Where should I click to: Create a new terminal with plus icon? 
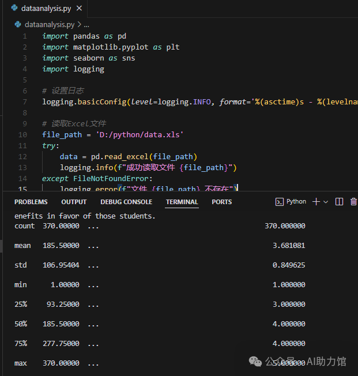[x=316, y=202]
